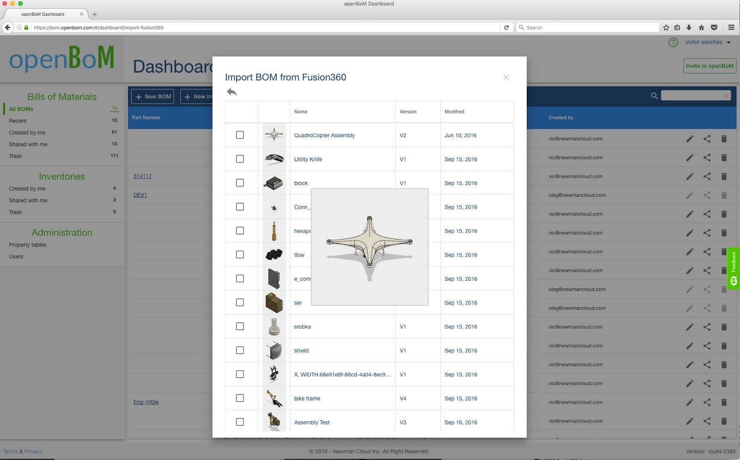Click the edit pencil icon in first dashboard row
Viewport: 740px width, 460px height.
point(690,139)
